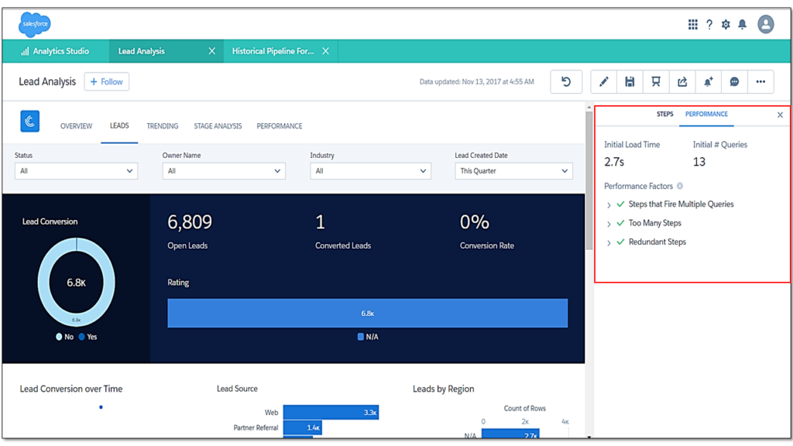Viewport: 793px width, 446px height.
Task: Click the N/A region bar
Action: click(510, 434)
